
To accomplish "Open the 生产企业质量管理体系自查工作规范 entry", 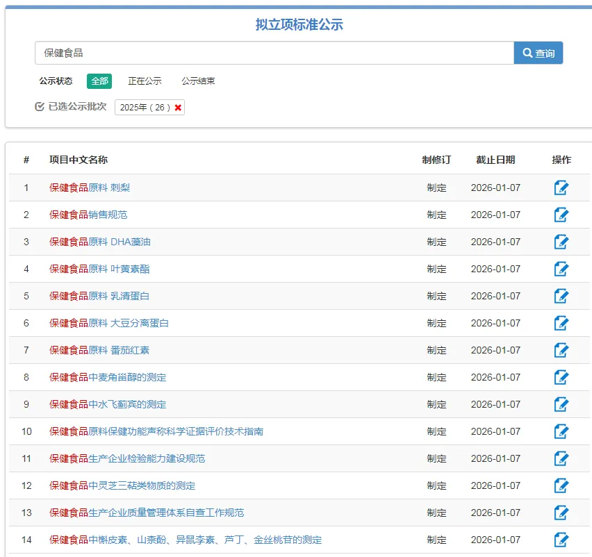I will click(x=146, y=513).
